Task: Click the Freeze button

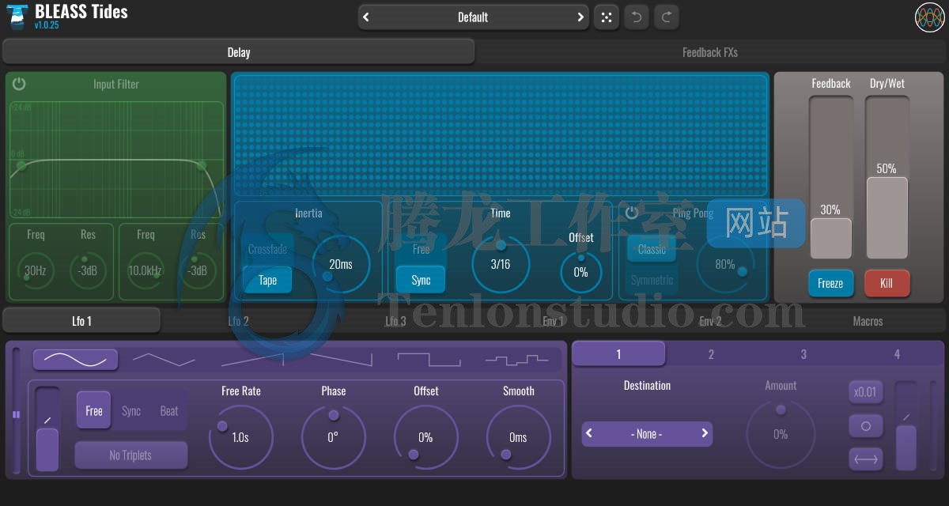Action: (830, 283)
